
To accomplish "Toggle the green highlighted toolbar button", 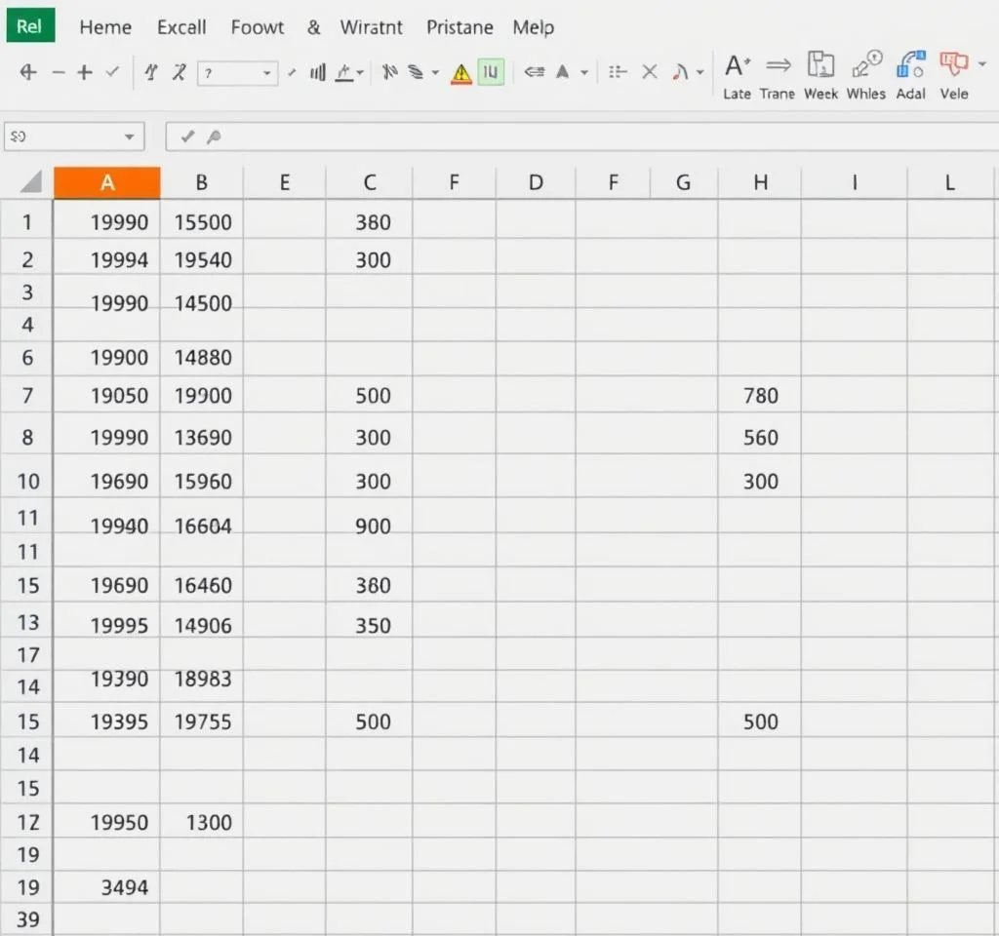I will pos(491,72).
